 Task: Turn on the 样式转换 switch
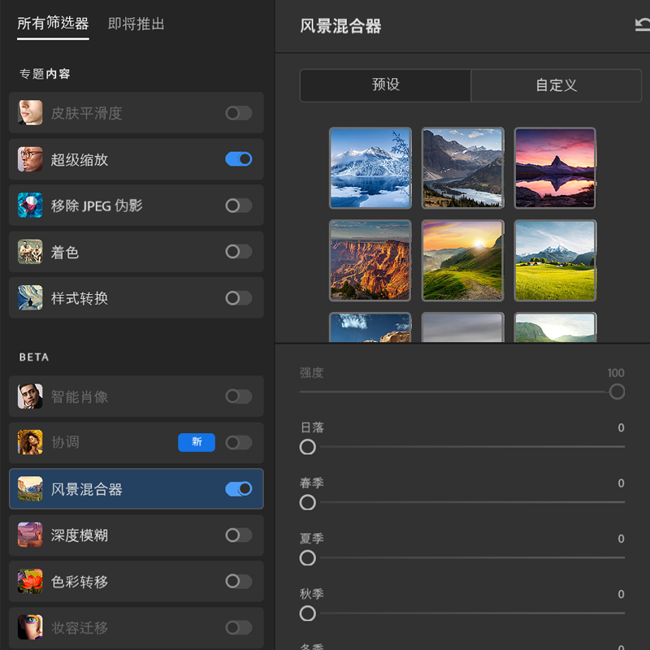(239, 297)
